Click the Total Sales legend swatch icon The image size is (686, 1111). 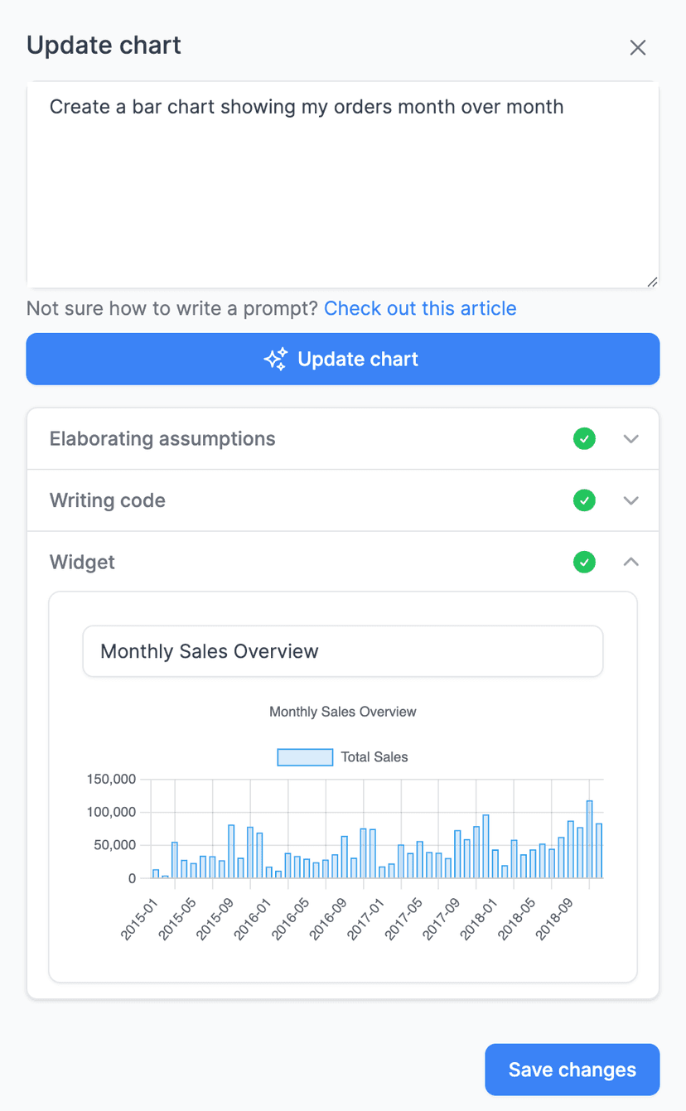pyautogui.click(x=304, y=756)
